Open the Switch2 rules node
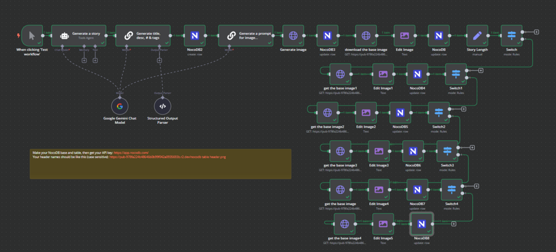 tap(439, 113)
